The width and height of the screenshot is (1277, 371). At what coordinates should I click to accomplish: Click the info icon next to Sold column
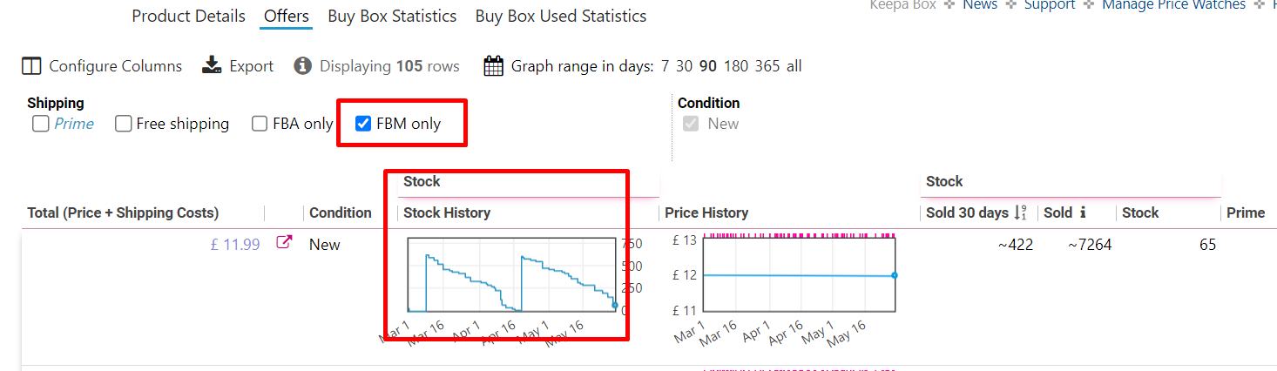1083,212
